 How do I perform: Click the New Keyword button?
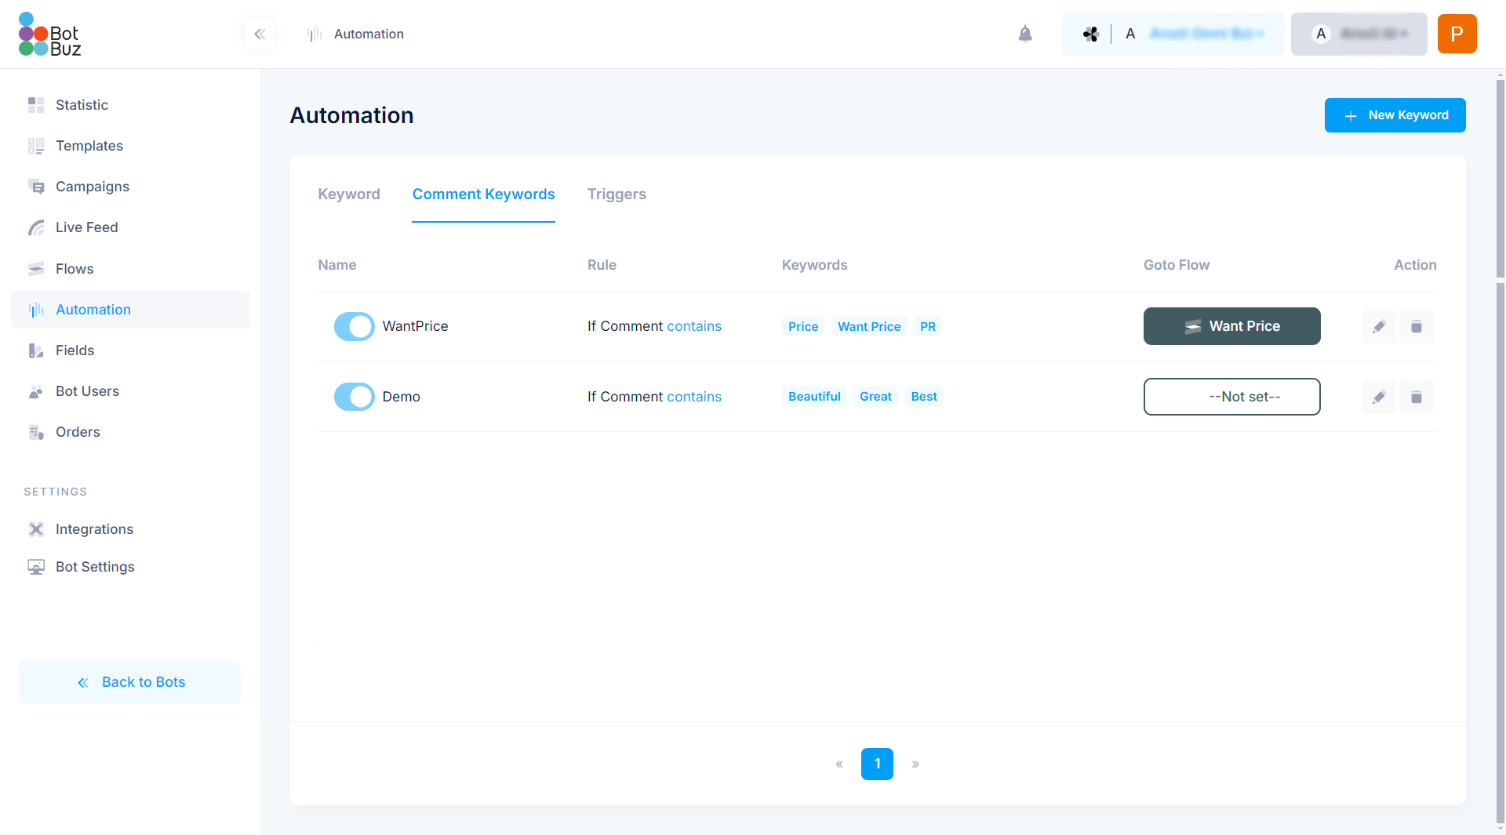pyautogui.click(x=1395, y=115)
